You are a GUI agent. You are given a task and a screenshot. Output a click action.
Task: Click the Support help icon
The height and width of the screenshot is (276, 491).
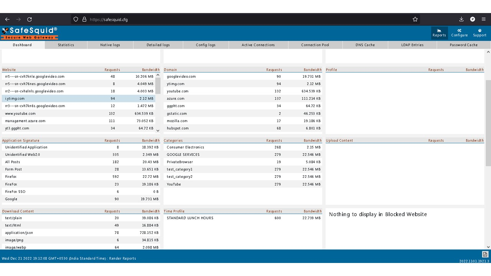tap(479, 33)
